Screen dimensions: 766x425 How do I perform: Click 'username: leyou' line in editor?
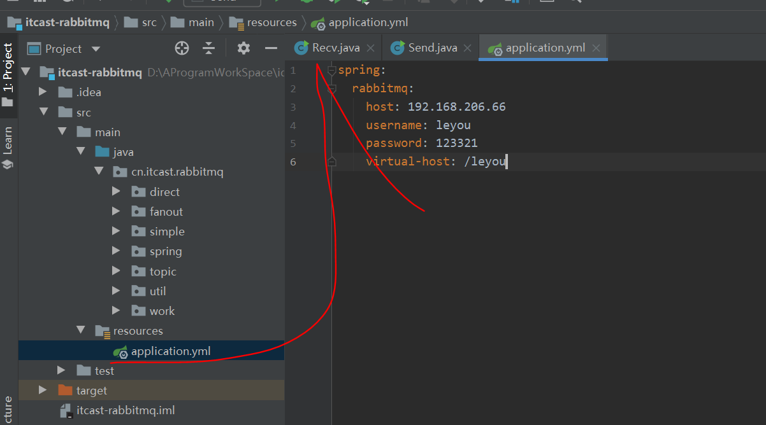coord(418,125)
